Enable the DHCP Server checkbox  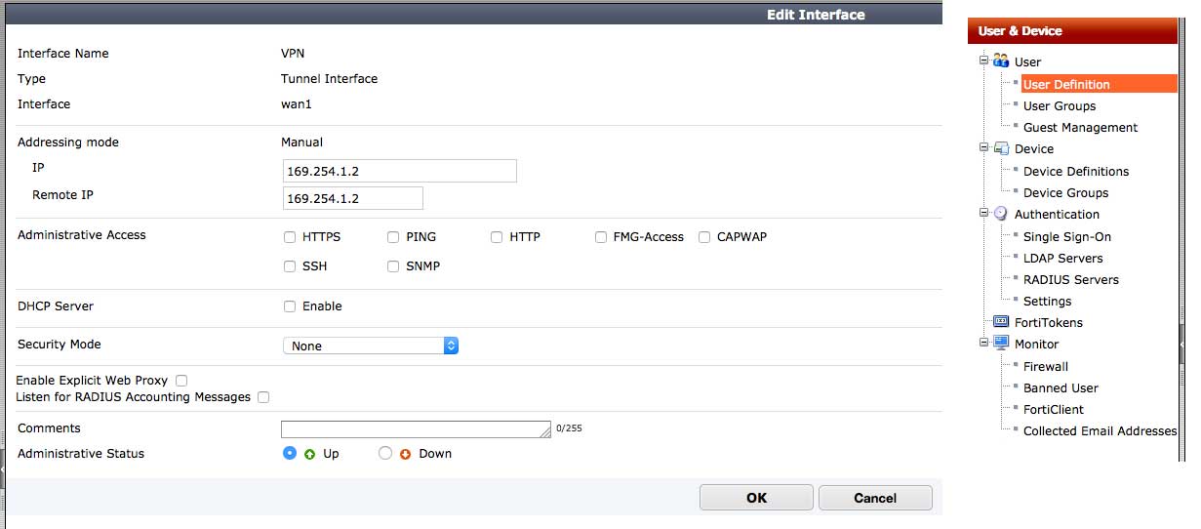click(290, 306)
